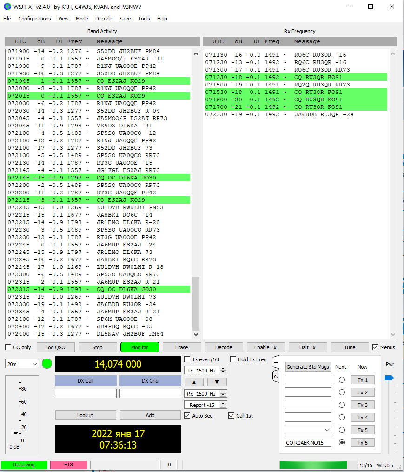
Task: Click Erase to clear decodes
Action: click(x=181, y=347)
